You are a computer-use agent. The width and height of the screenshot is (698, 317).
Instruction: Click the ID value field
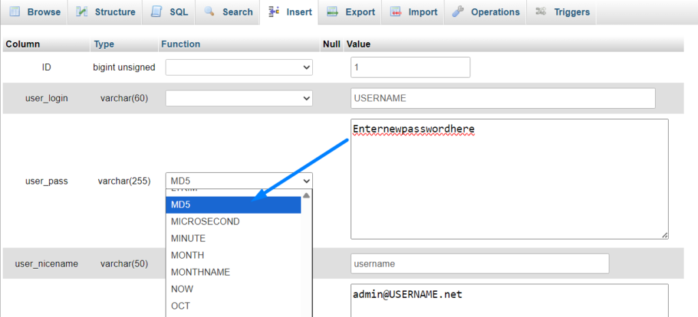click(410, 67)
